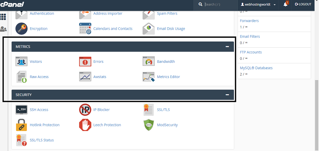Open Forwarders in the statistics sidebar
Image resolution: width=326 pixels, height=151 pixels.
click(x=249, y=21)
